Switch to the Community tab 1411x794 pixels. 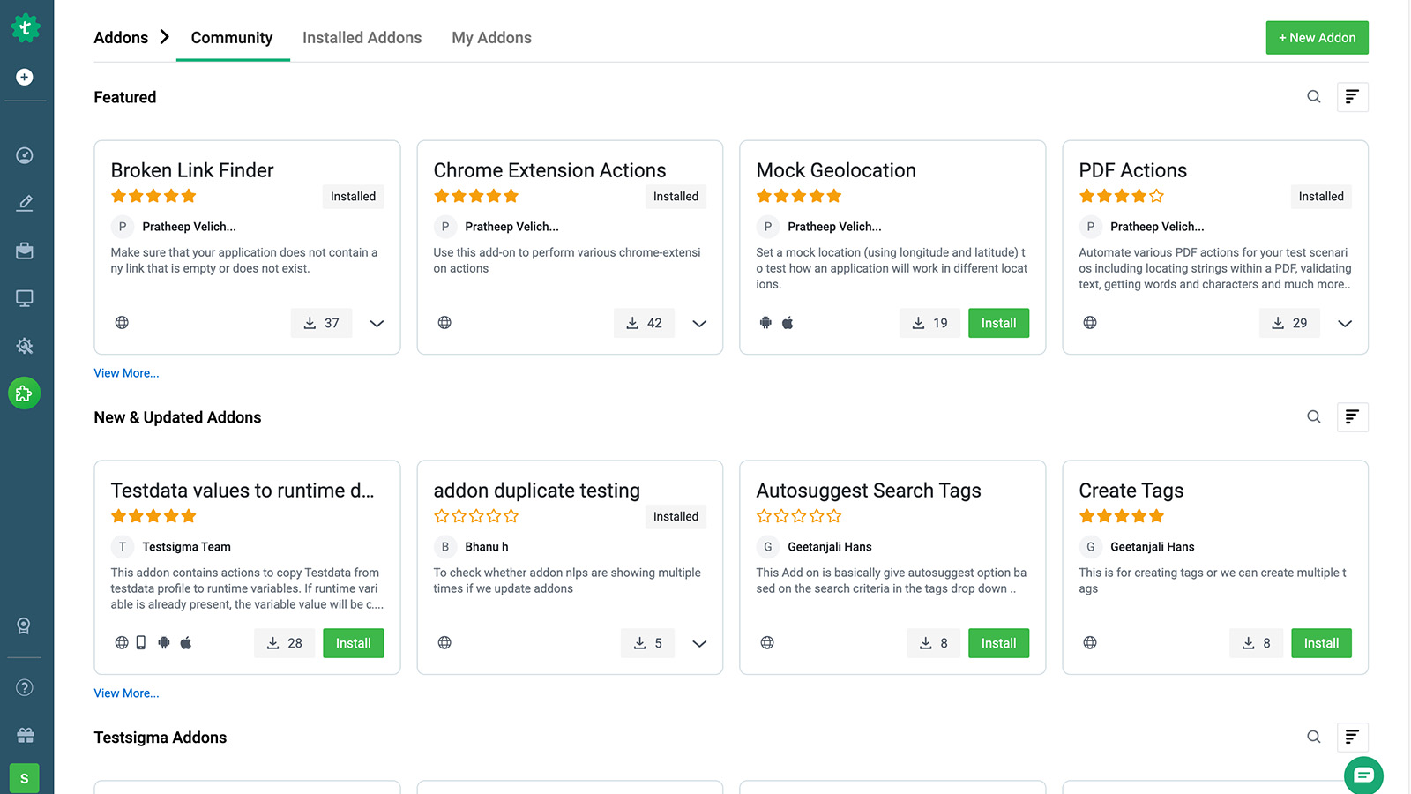(232, 38)
